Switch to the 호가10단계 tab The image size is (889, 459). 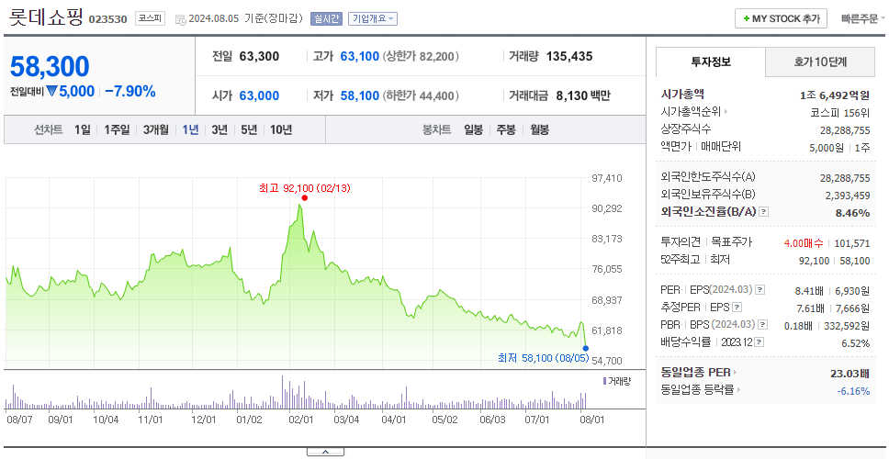[x=820, y=62]
